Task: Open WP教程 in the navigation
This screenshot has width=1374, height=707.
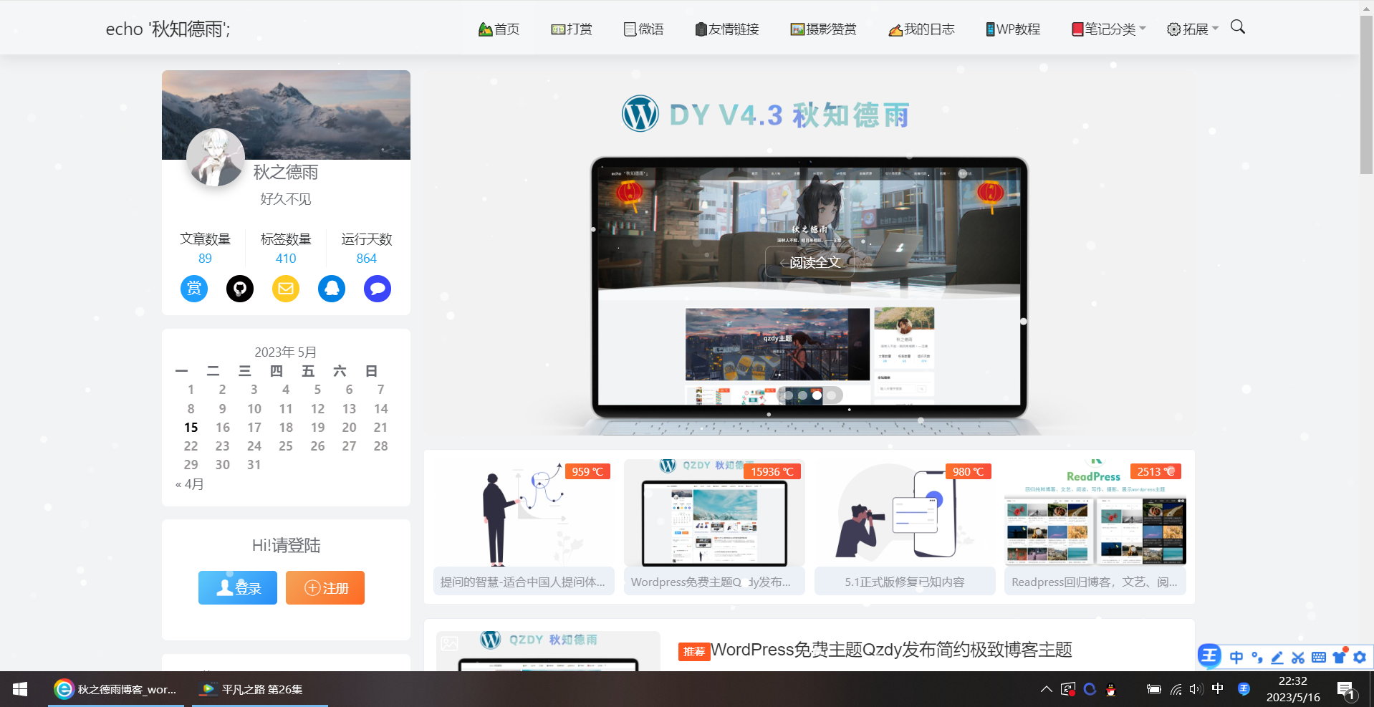Action: pyautogui.click(x=1013, y=29)
